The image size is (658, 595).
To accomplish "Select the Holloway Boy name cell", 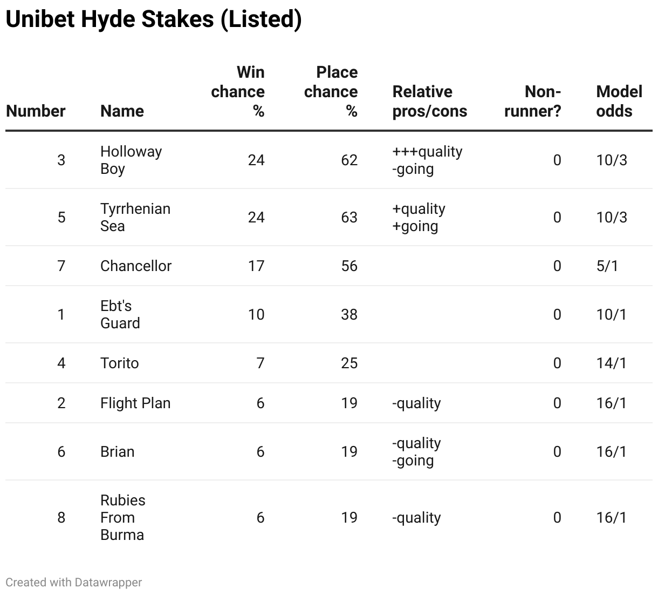I will click(x=131, y=160).
